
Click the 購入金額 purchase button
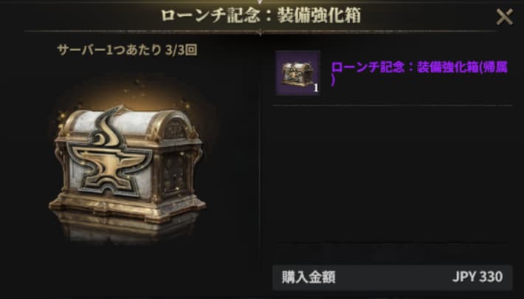pyautogui.click(x=393, y=278)
